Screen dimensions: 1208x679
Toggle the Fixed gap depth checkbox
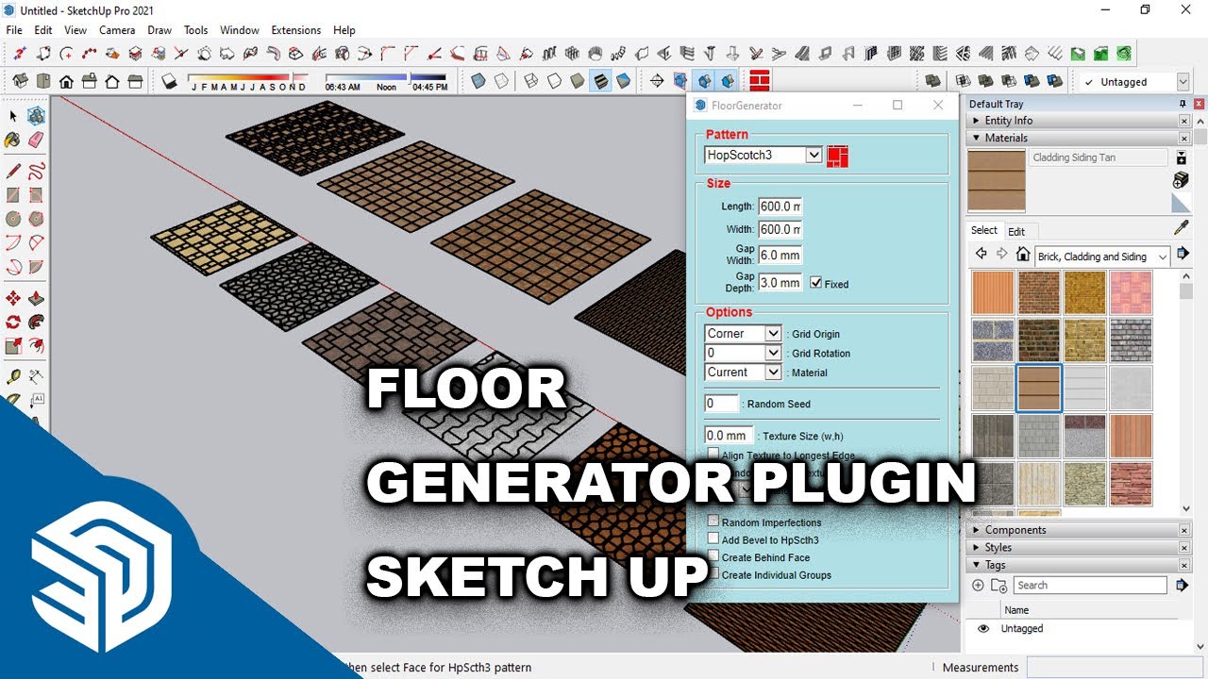816,283
